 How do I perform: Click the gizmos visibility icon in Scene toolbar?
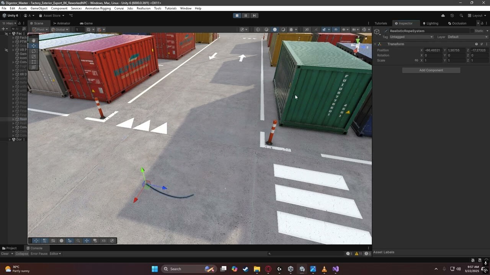pos(364,29)
